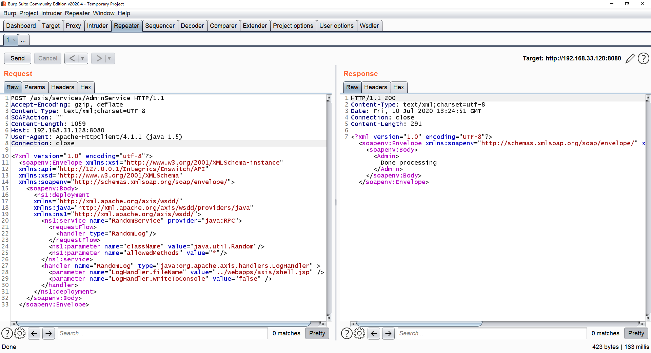Click the response vertical scrollbar
This screenshot has height=353, width=651.
[x=648, y=208]
